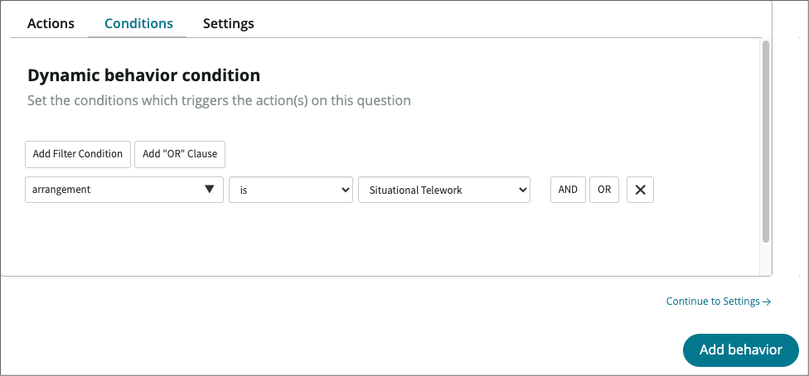This screenshot has width=809, height=376.
Task: Click the black triangle on arrangement field
Action: click(x=210, y=190)
